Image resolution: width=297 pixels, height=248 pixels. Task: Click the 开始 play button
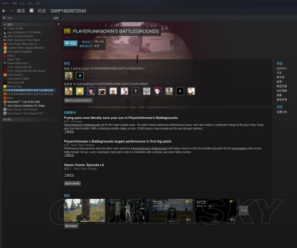[x=70, y=43]
